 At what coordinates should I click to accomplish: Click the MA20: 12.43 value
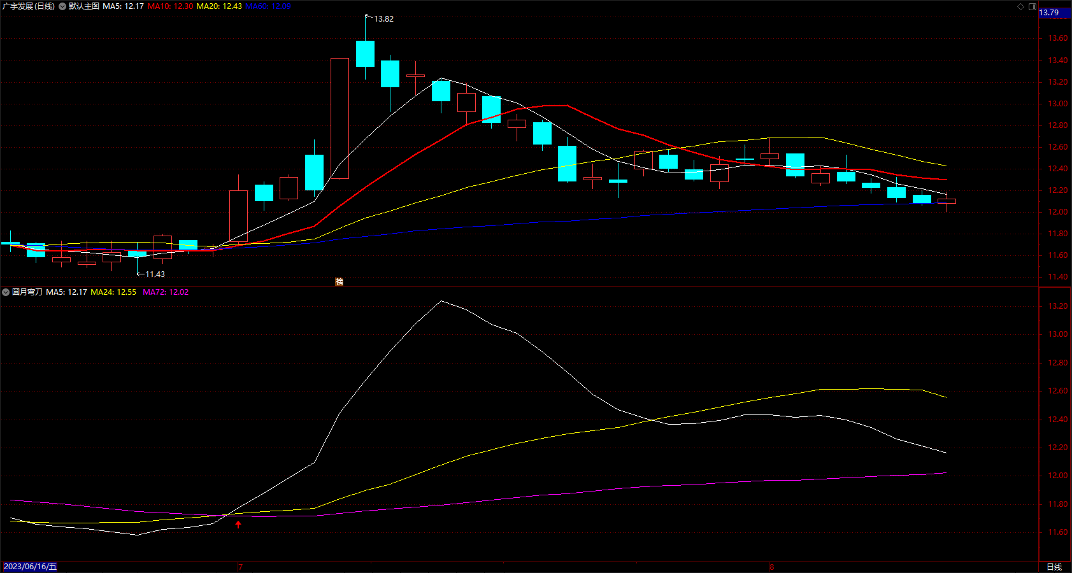click(x=219, y=6)
